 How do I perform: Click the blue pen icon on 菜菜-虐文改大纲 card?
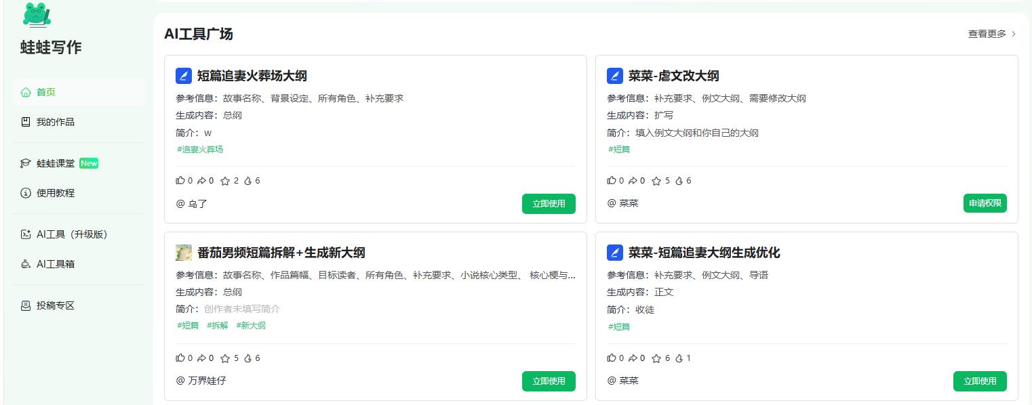[x=615, y=76]
